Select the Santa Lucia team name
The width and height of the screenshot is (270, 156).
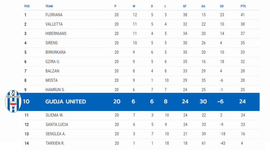tap(57, 124)
